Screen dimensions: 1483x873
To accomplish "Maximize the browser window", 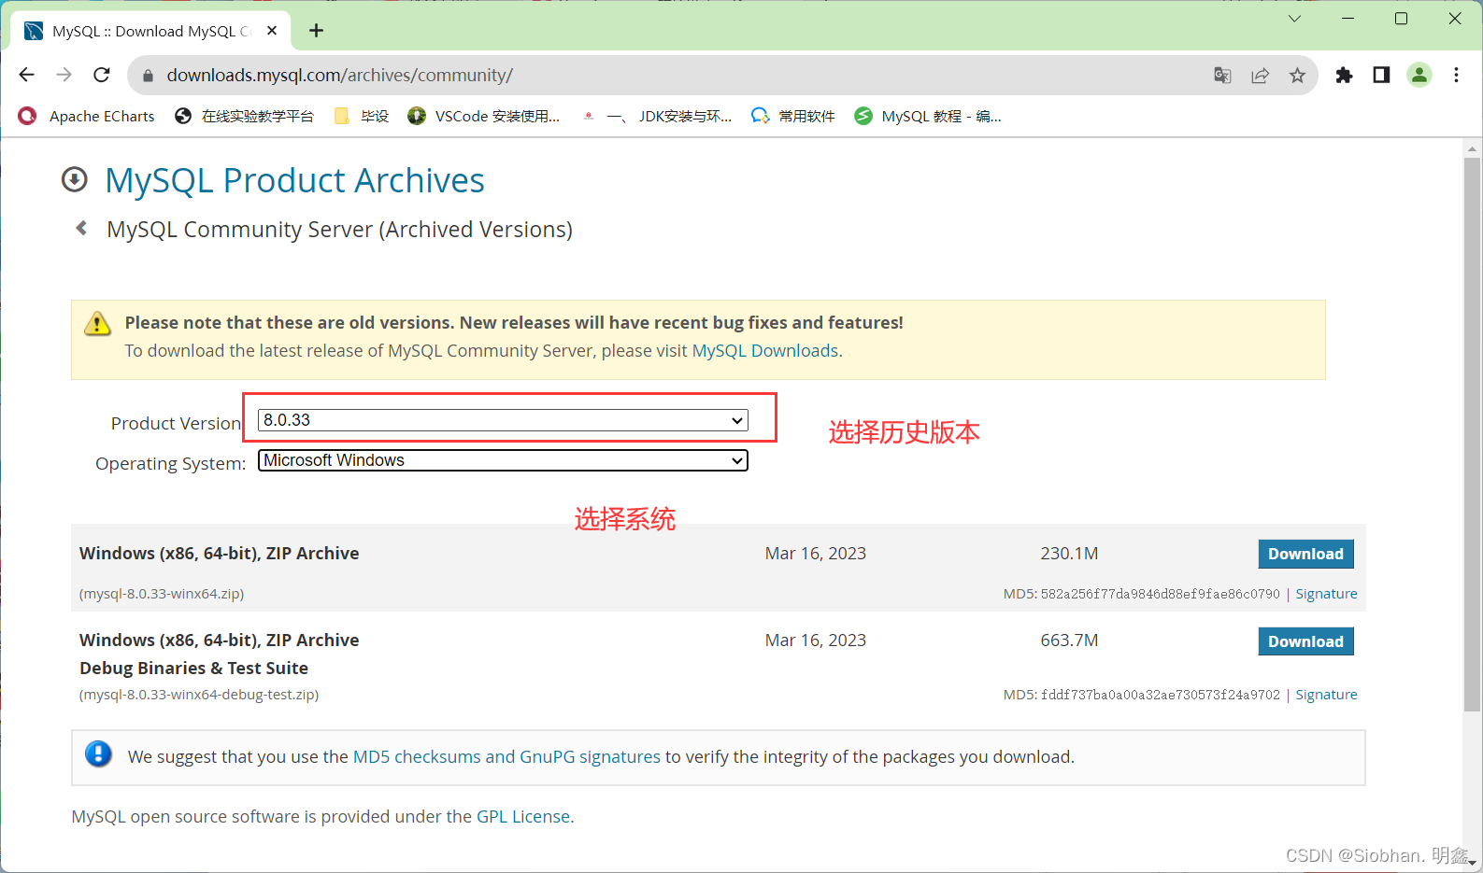I will (x=1401, y=19).
